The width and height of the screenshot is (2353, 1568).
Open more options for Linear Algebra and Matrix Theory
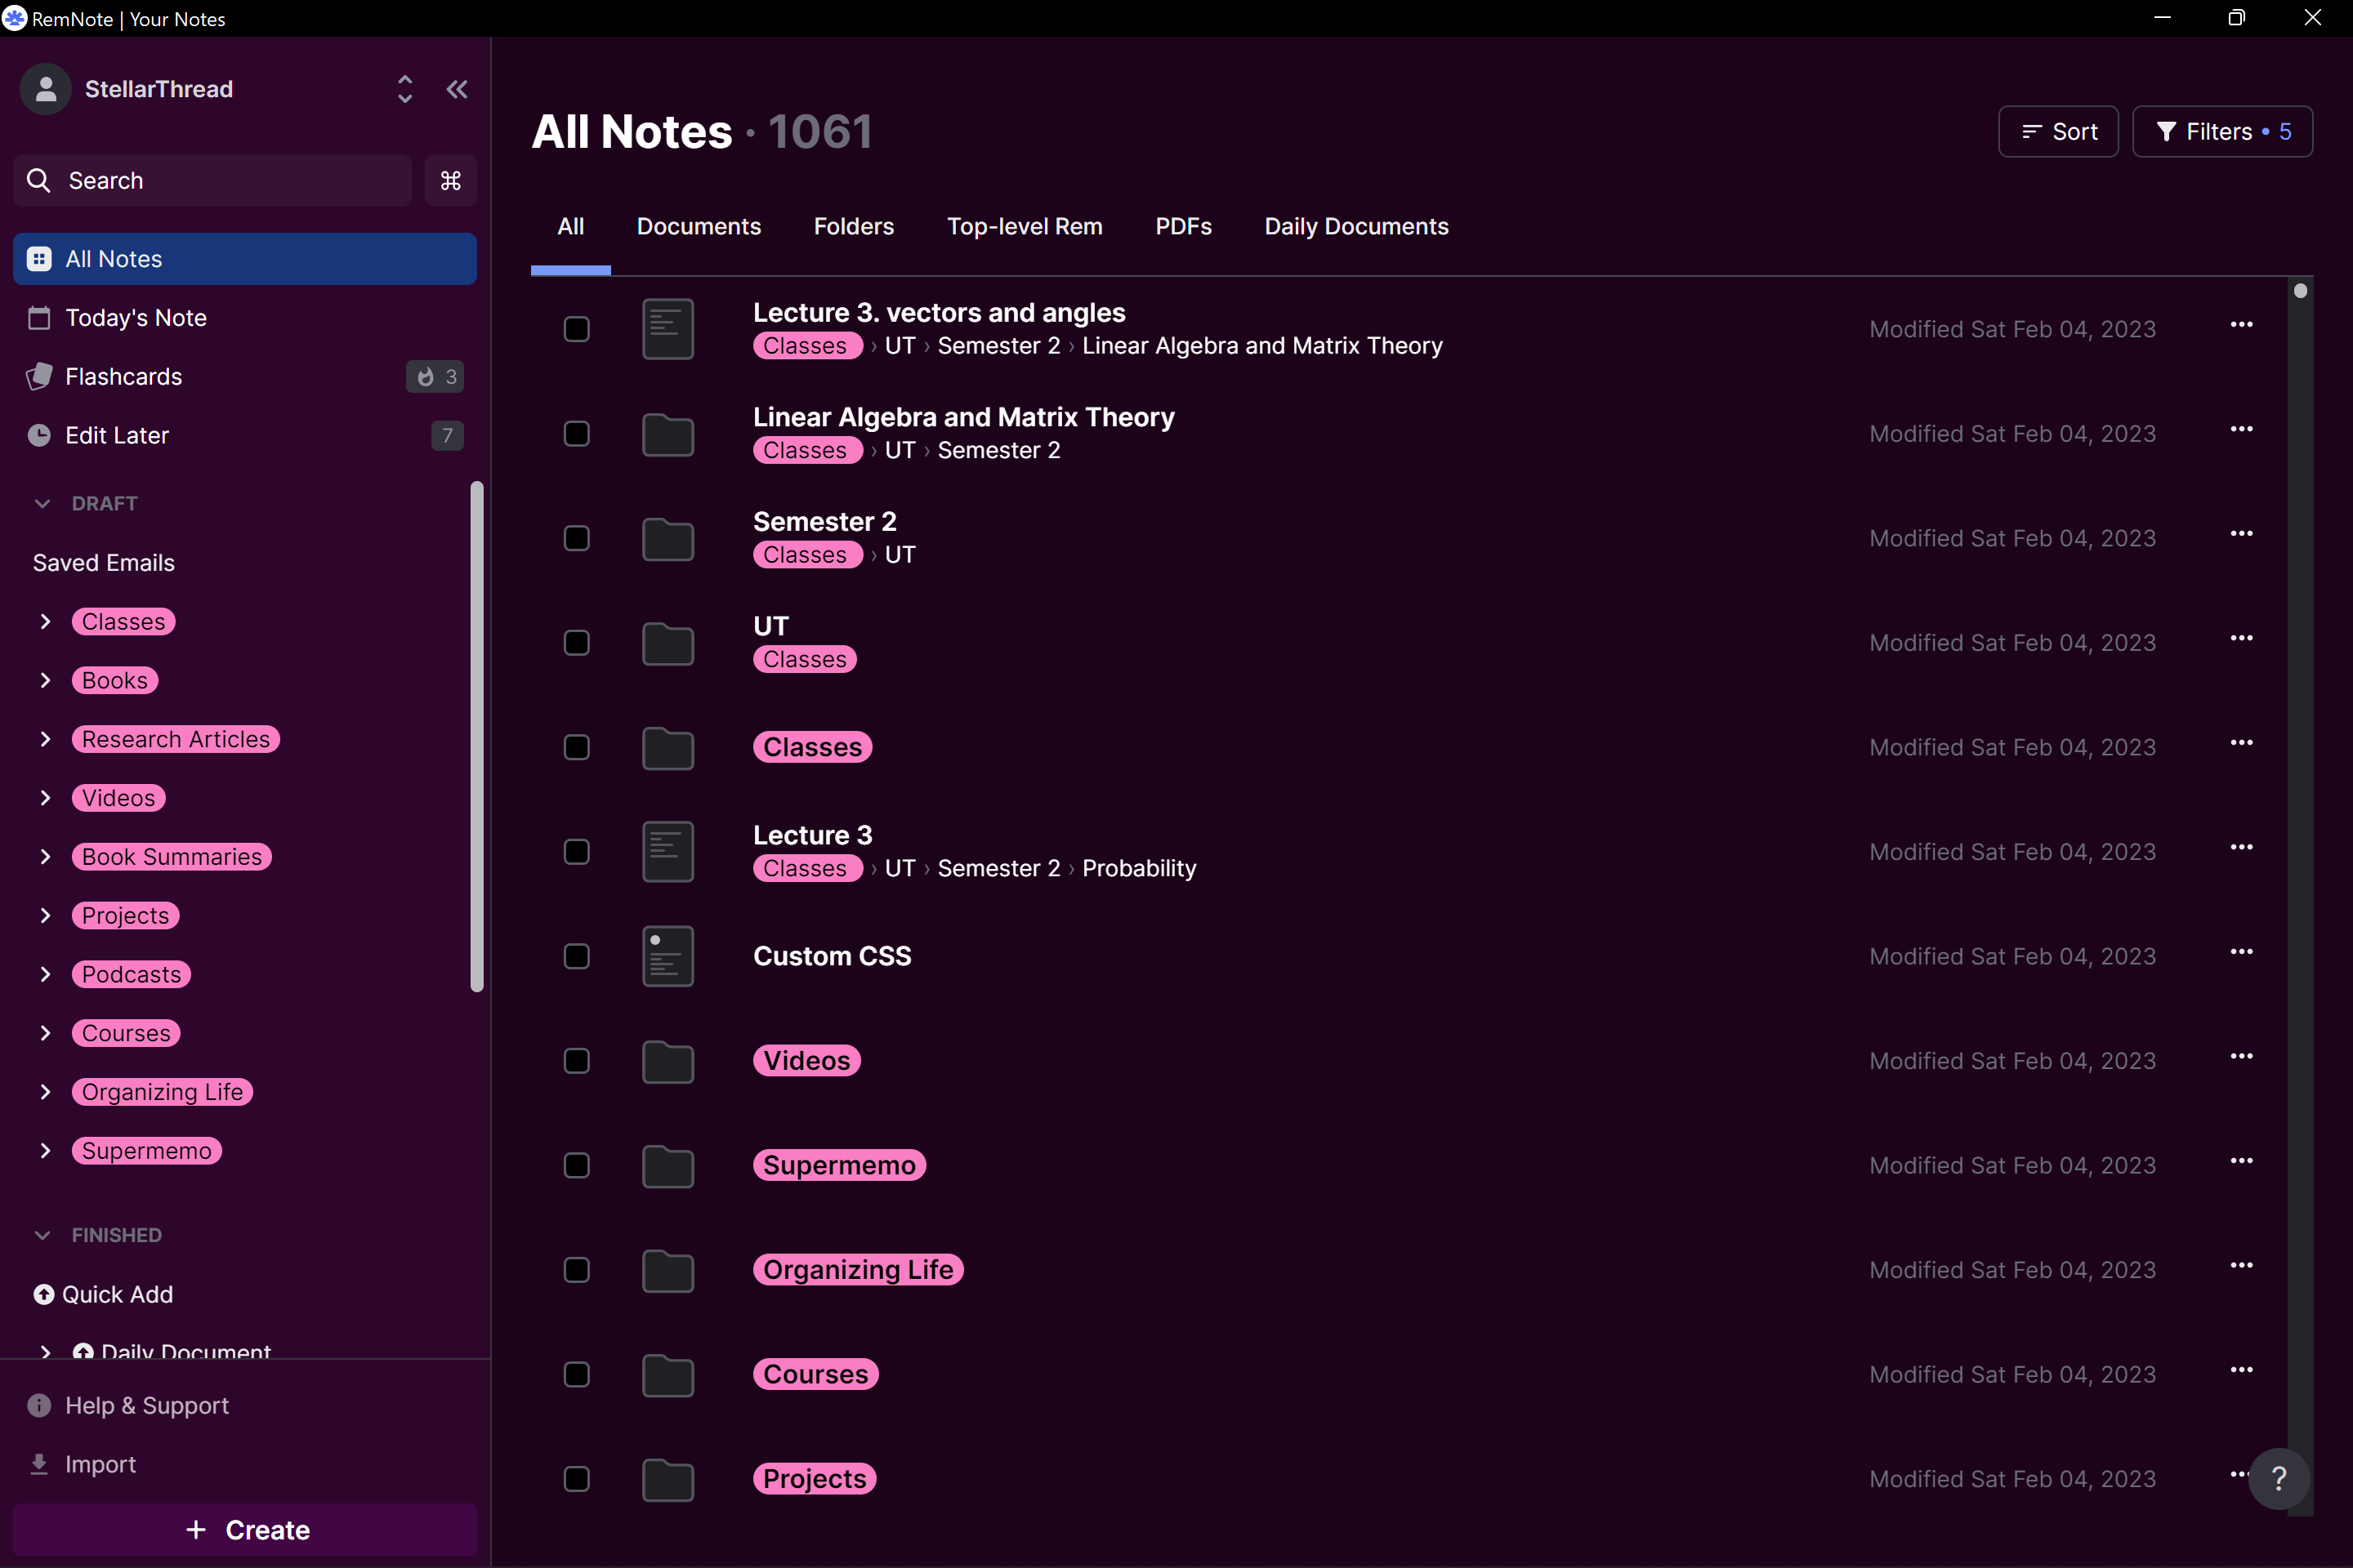coord(2242,429)
